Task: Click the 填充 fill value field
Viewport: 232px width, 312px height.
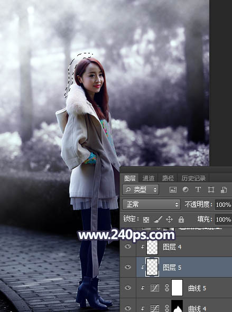Action: 224,219
